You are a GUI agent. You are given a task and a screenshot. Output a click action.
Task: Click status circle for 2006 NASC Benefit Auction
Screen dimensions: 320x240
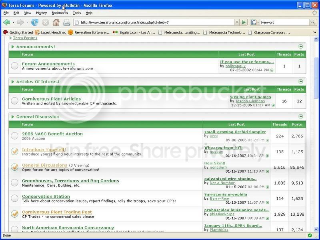point(14,136)
